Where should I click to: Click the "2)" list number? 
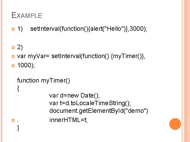[x=20, y=47]
